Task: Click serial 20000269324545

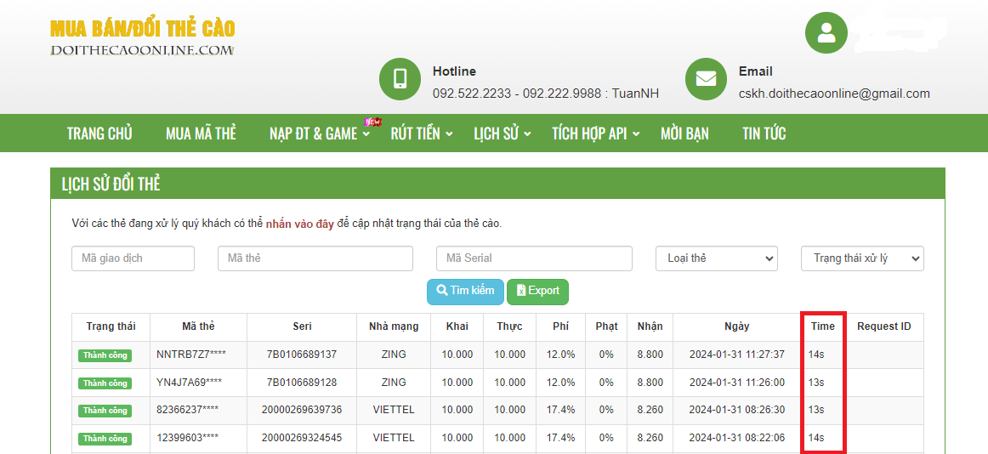Action: pos(302,438)
